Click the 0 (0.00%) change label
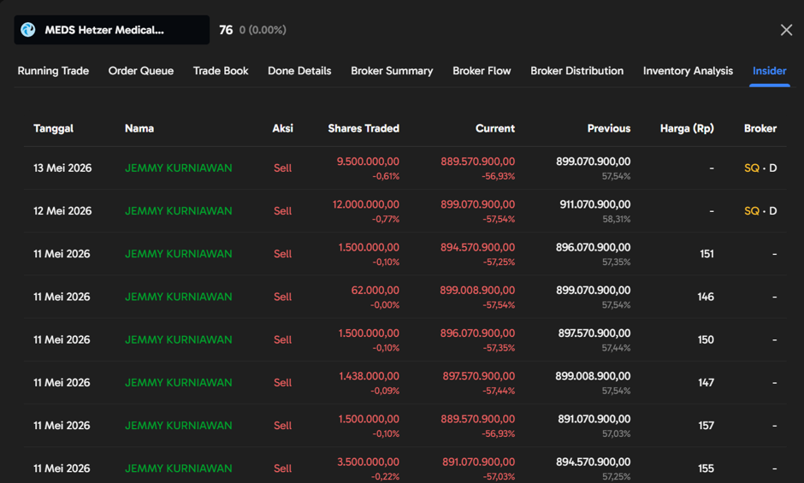Viewport: 804px width, 483px height. (263, 30)
